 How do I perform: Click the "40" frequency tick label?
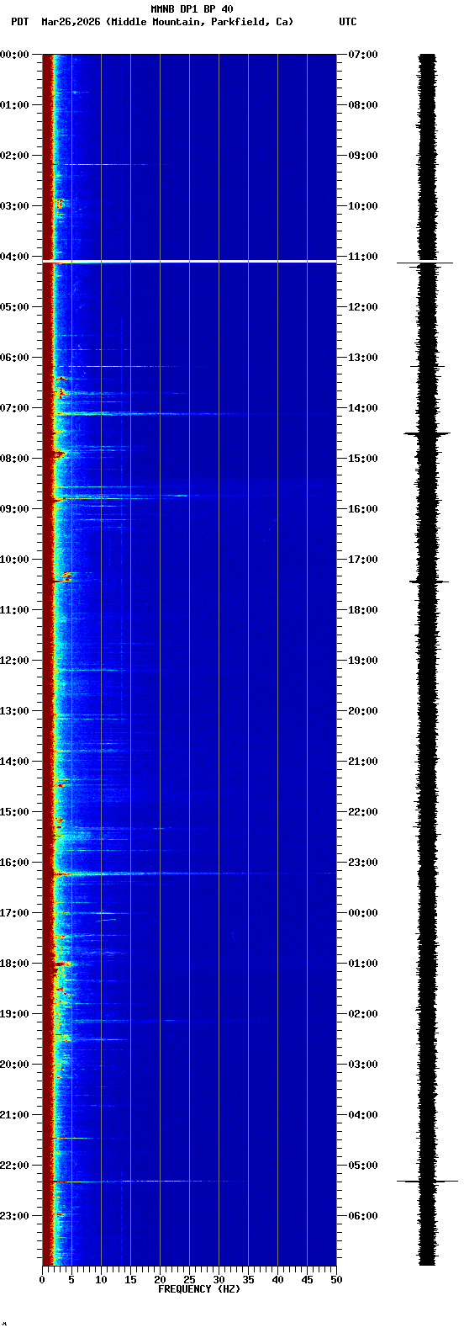(x=277, y=1280)
